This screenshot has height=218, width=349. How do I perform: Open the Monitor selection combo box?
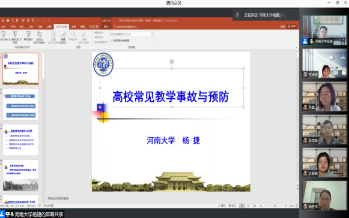pos(139,34)
